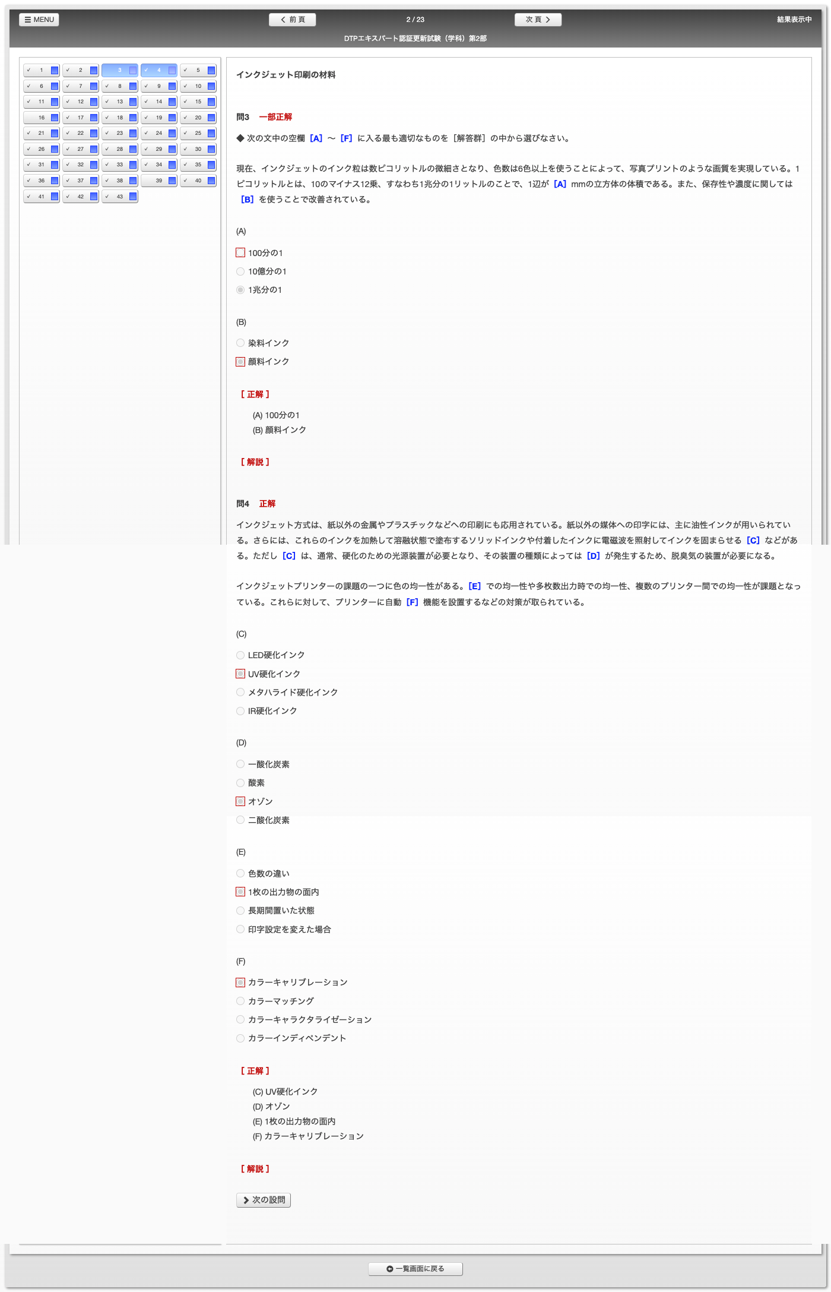Image resolution: width=831 pixels, height=1292 pixels.
Task: Select 長期間置いた状態 radio option
Action: point(240,911)
